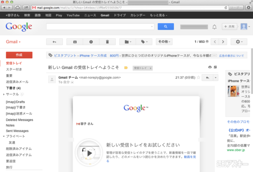Open カレンダー in the Google bar
The width and height of the screenshot is (253, 172).
[138, 15]
